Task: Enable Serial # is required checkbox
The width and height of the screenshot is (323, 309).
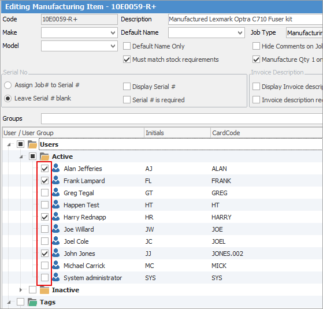Action: pos(127,100)
